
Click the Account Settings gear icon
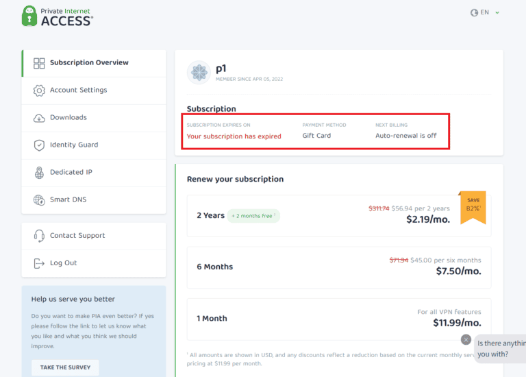39,90
